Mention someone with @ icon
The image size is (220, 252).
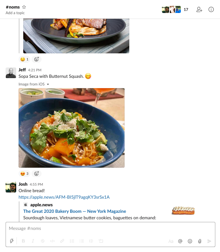click(x=180, y=241)
